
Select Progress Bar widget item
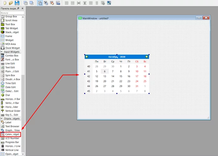tap(11, 142)
